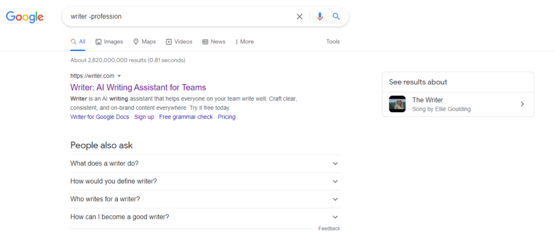
Task: Visit the Pricing sitelink
Action: pyautogui.click(x=227, y=117)
